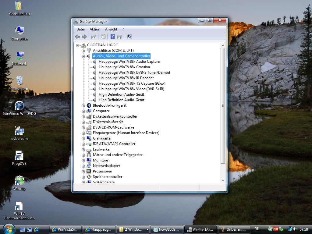Select Hauppauge WinTV 88x Video (DVB-S+IR)

click(x=131, y=89)
